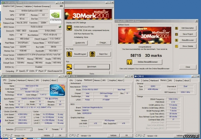Click the NVIDIA logo in GPU-Z

[x=56, y=16]
